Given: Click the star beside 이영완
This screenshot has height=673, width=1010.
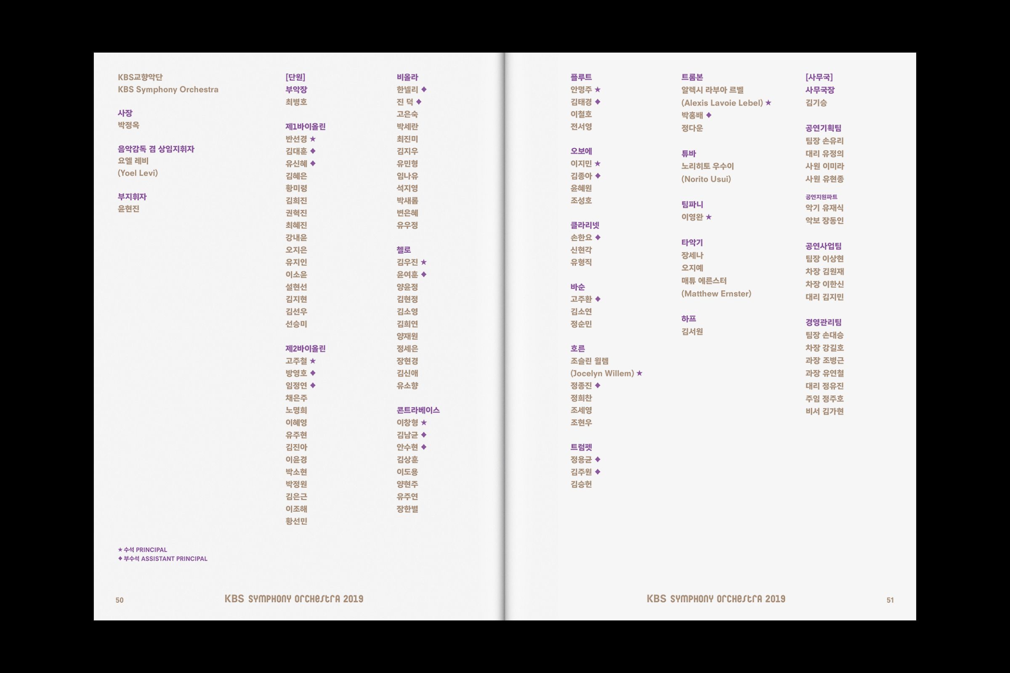Looking at the screenshot, I should [709, 217].
